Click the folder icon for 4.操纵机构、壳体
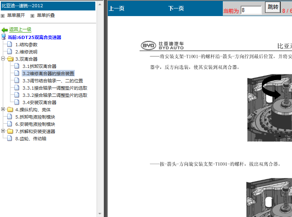The width and height of the screenshot is (292, 217). (10, 109)
